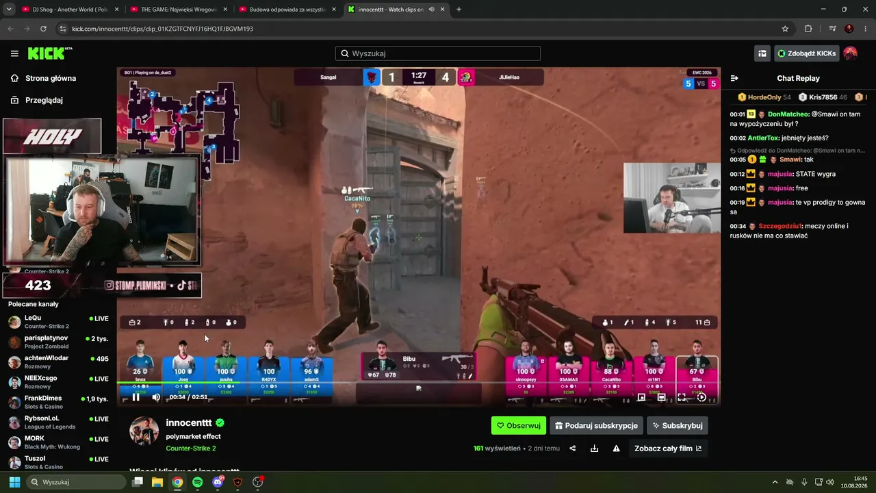The height and width of the screenshot is (493, 876).
Task: Show hidden system tray icons
Action: coord(775,482)
